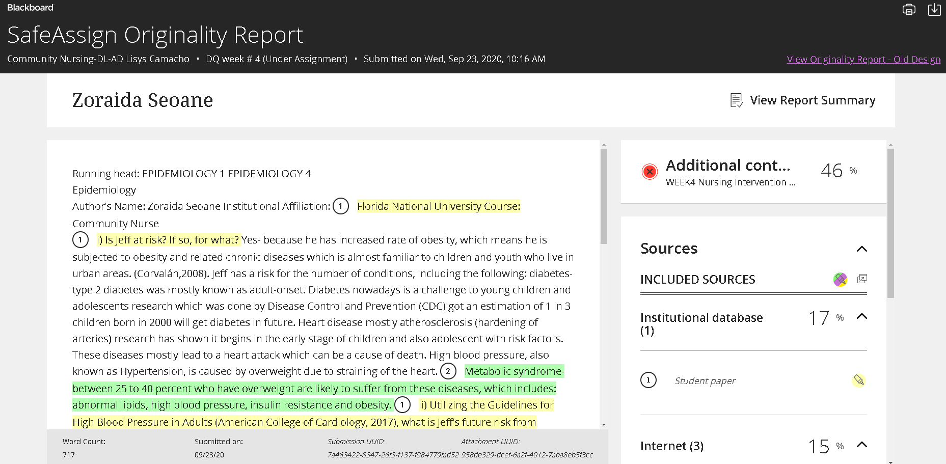
Task: Toggle highlight for Student paper source
Action: pyautogui.click(x=859, y=380)
